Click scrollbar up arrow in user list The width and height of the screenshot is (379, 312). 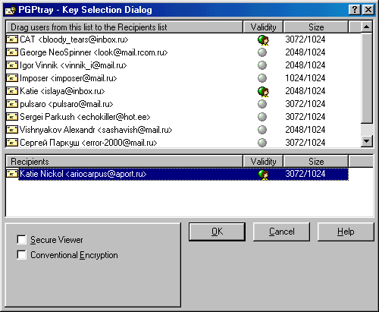(x=367, y=27)
